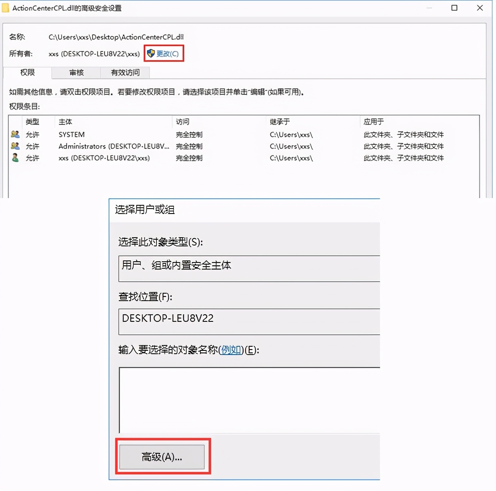
Task: Switch to the 有效访问 tab
Action: [125, 73]
